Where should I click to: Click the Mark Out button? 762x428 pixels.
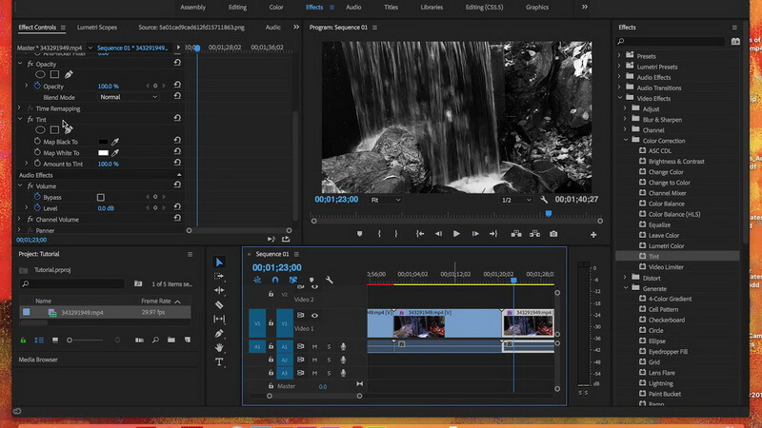(396, 234)
